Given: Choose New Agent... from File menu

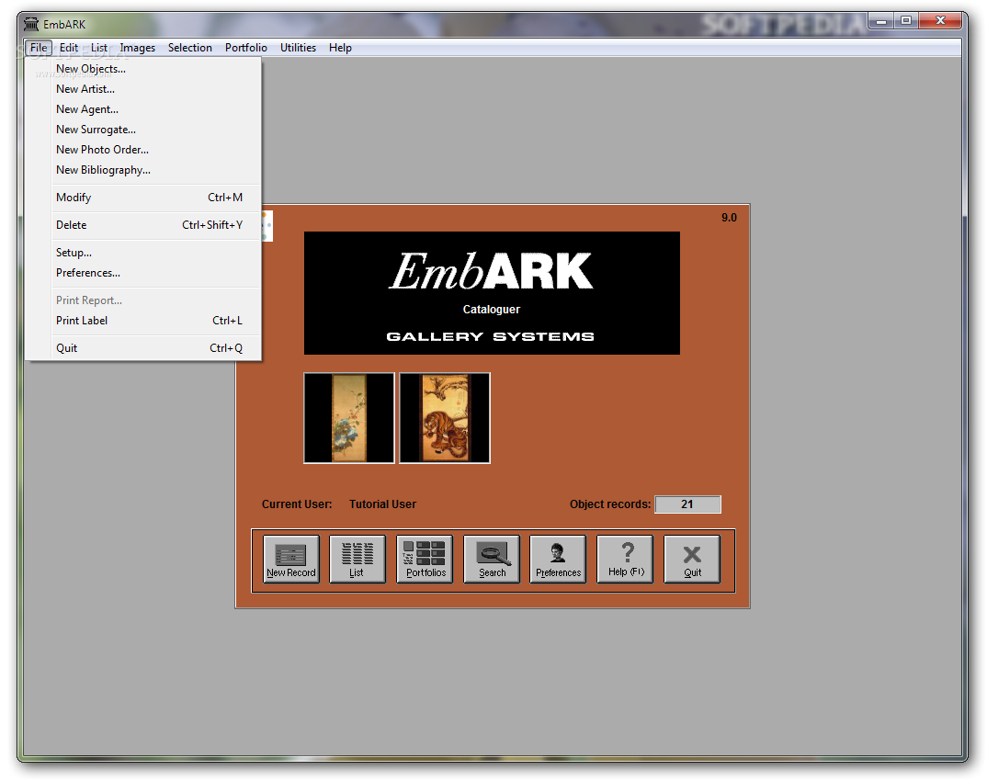Looking at the screenshot, I should (142, 108).
